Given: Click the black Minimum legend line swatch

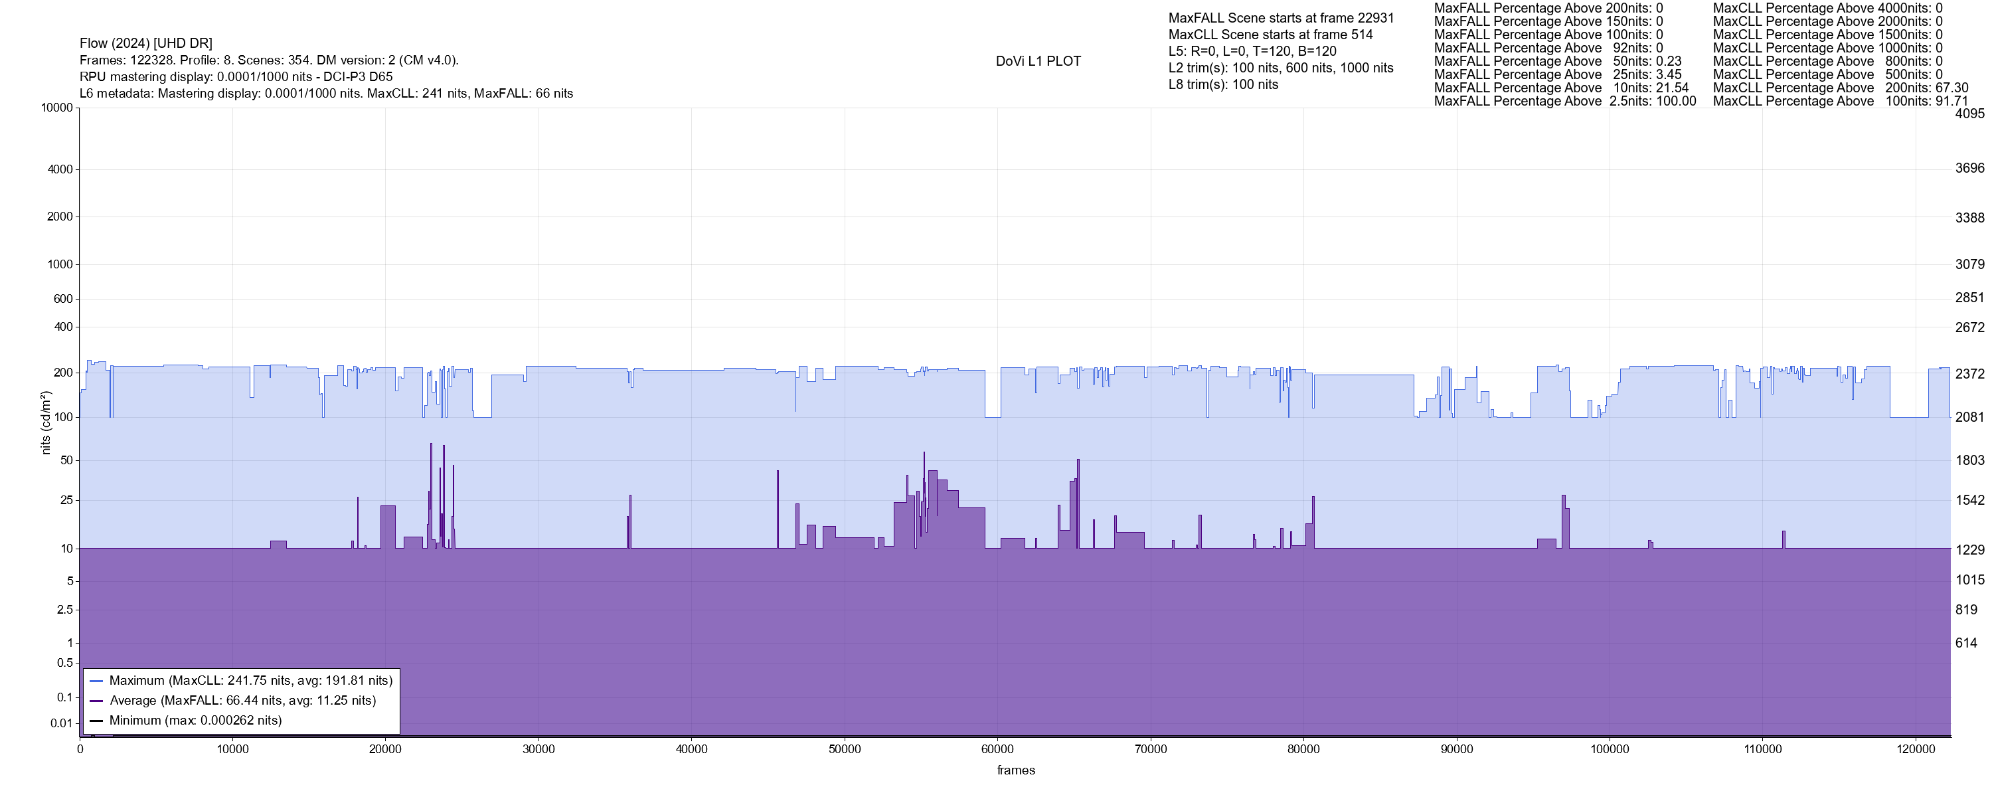Looking at the screenshot, I should (97, 721).
